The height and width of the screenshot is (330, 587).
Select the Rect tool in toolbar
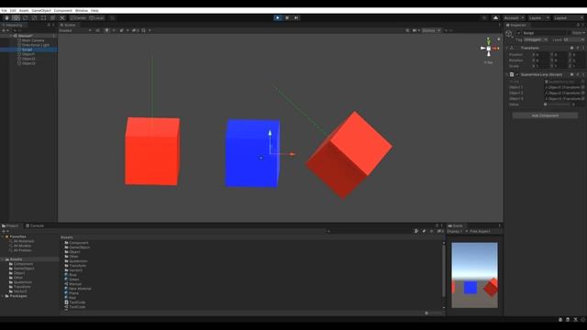(x=43, y=18)
